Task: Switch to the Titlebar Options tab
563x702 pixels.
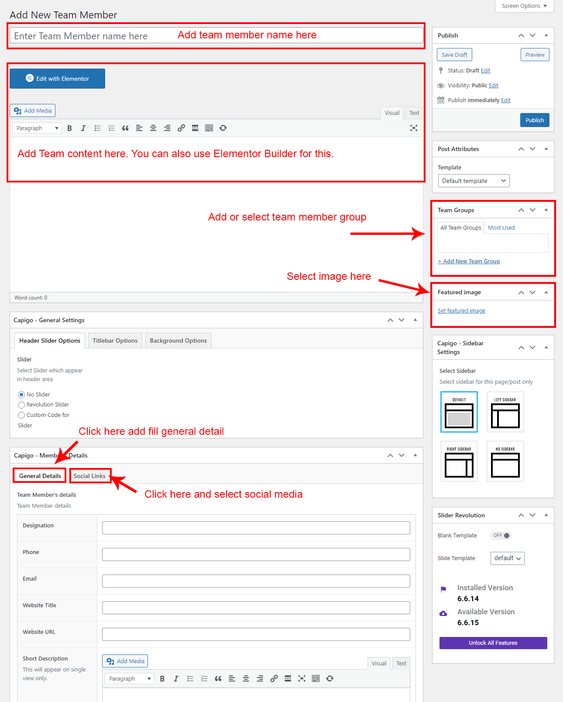Action: tap(115, 341)
